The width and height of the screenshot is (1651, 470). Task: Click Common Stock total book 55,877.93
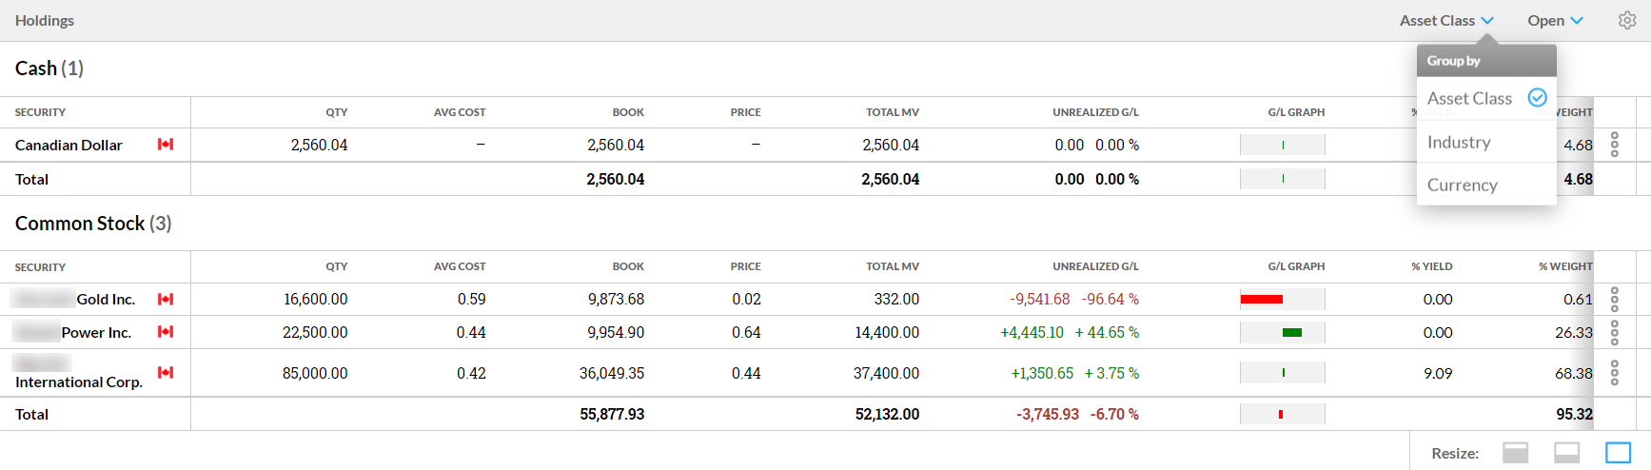point(612,414)
